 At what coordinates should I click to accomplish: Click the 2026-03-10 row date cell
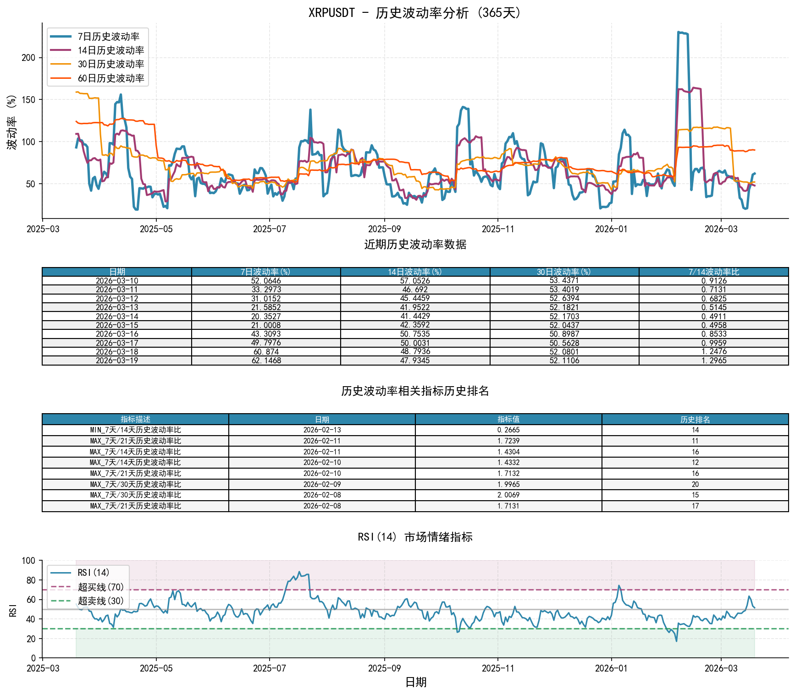(117, 281)
